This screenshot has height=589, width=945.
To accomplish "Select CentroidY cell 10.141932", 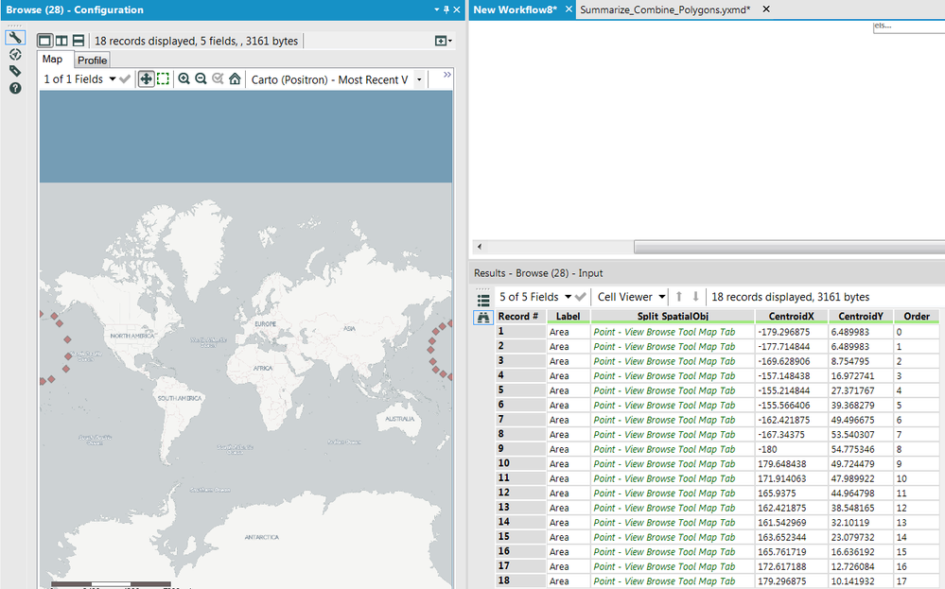I will tap(861, 581).
